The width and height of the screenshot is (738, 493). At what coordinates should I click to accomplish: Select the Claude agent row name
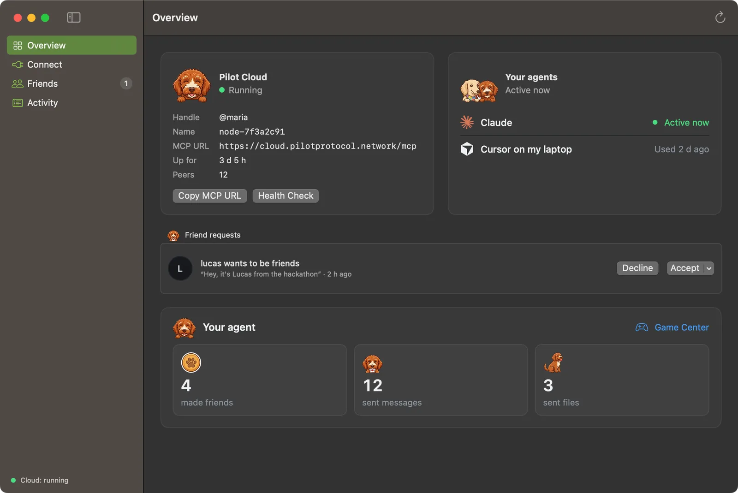pos(496,123)
